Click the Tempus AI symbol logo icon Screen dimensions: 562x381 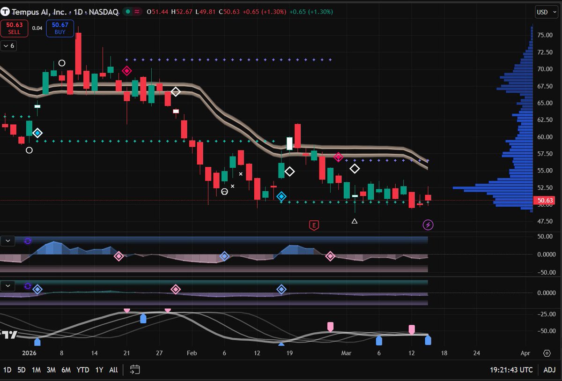coord(6,11)
